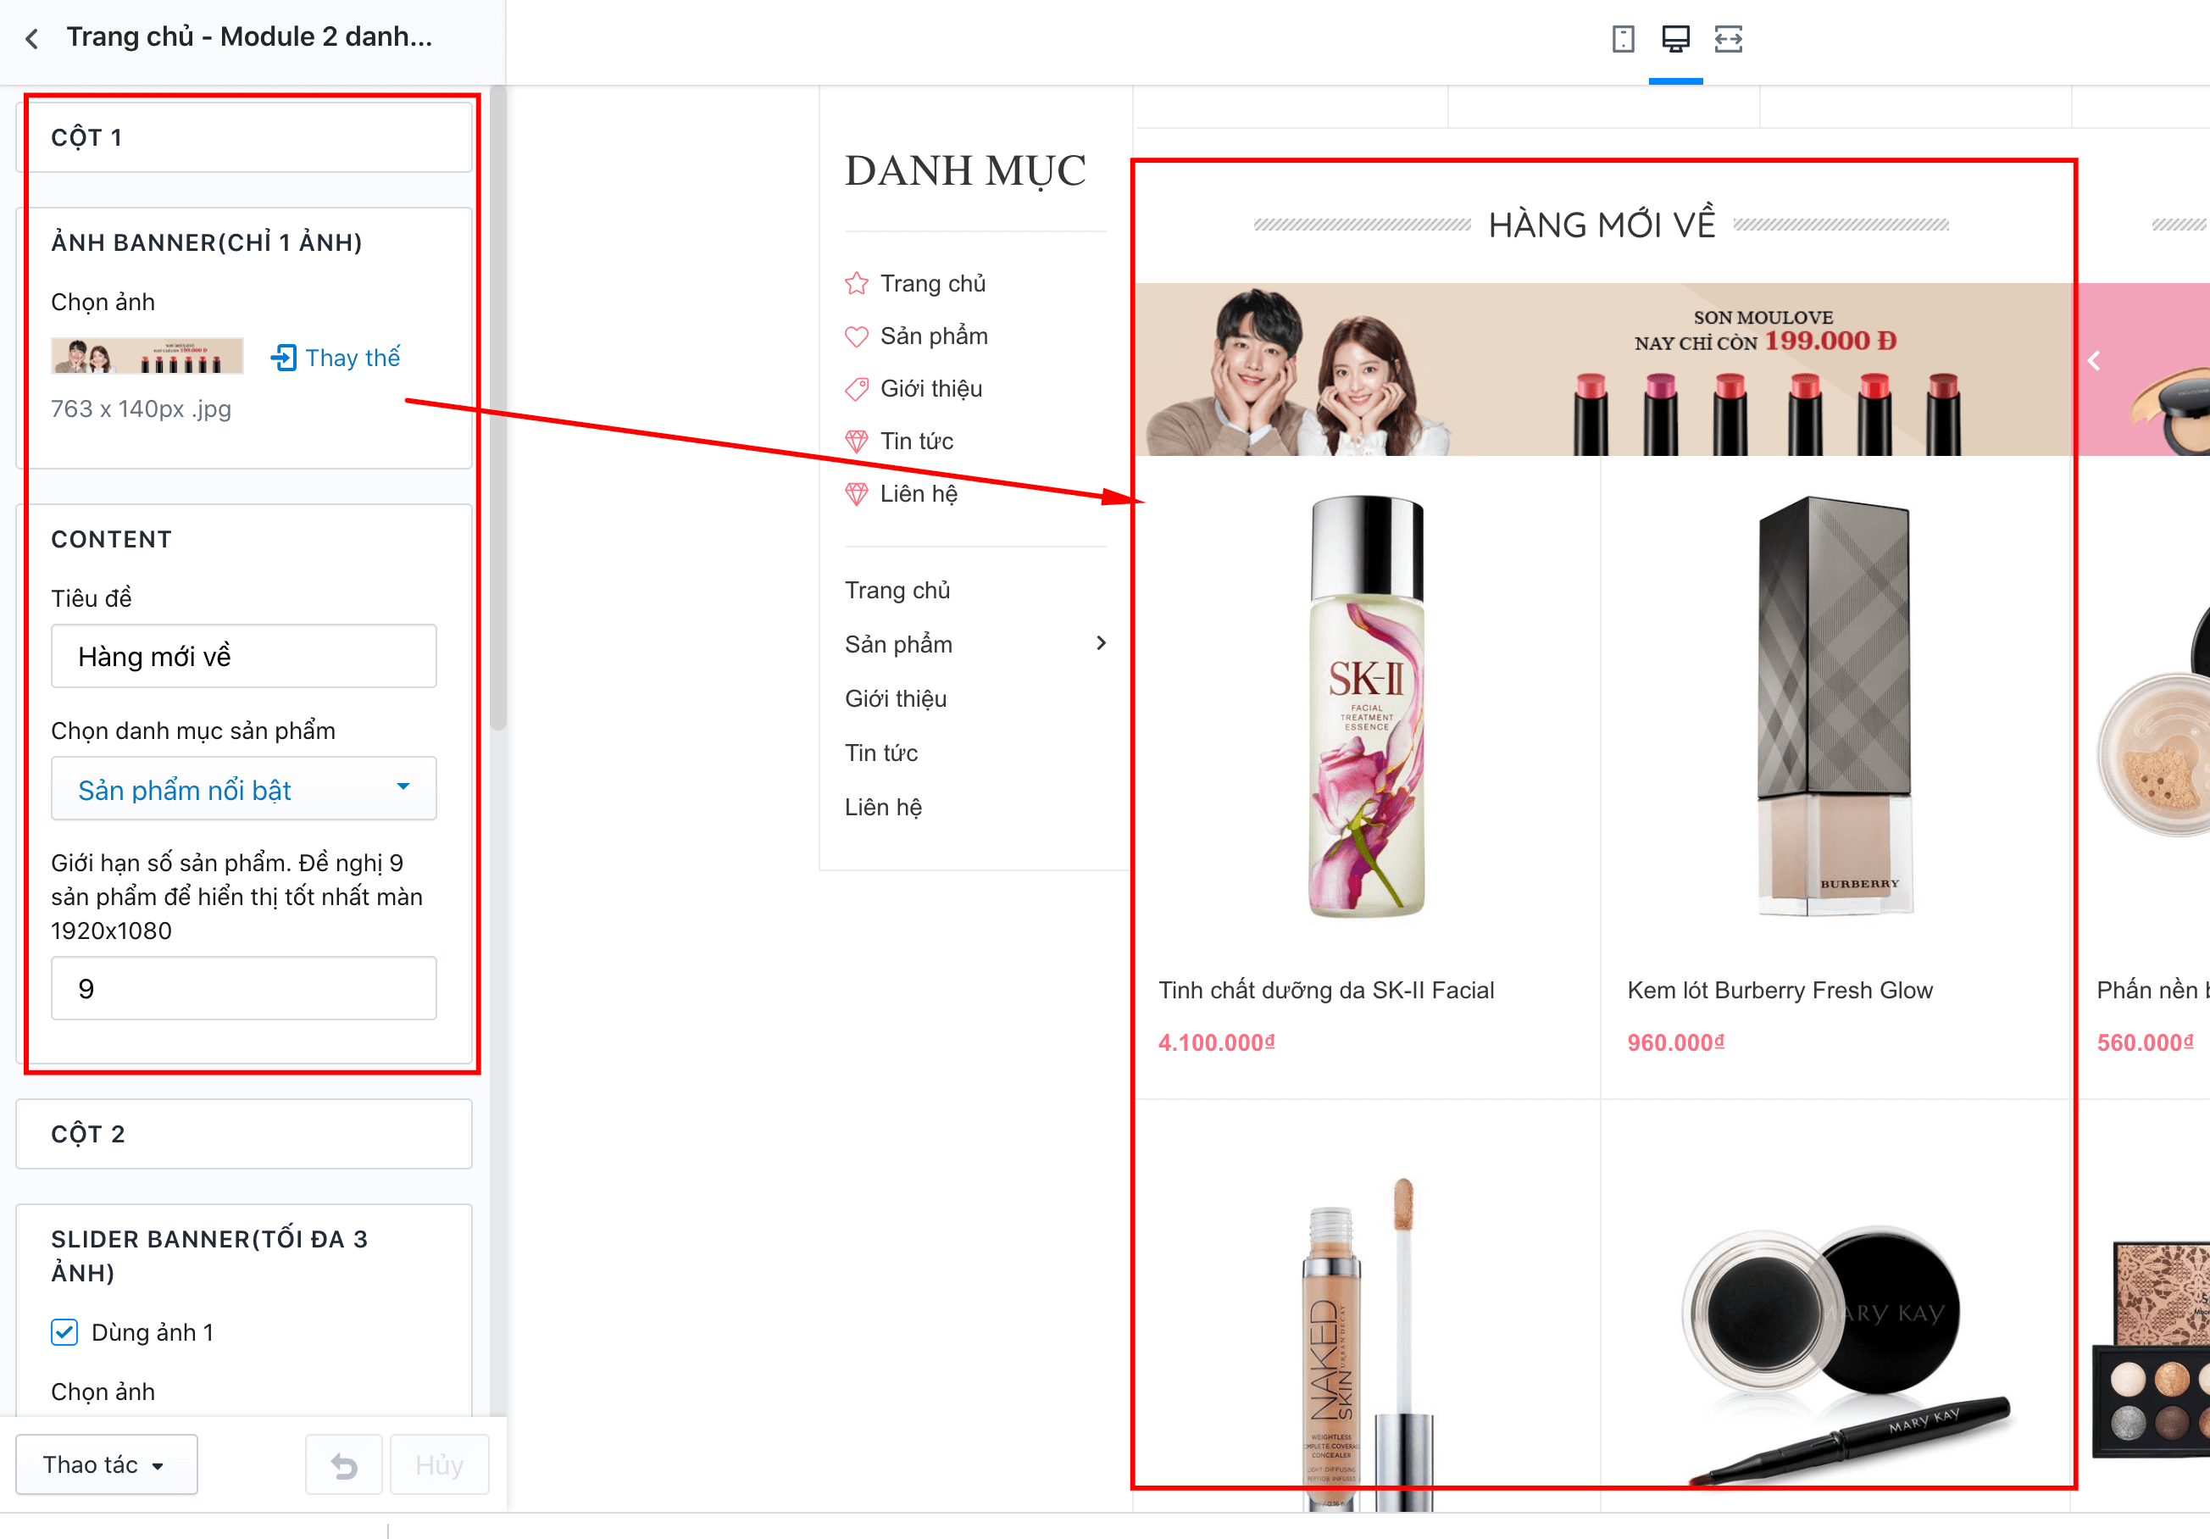Image resolution: width=2210 pixels, height=1539 pixels.
Task: Click the SK-II essence product image
Action: (1367, 705)
